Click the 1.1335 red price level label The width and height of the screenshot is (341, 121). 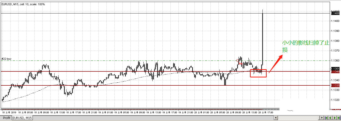tap(335, 85)
